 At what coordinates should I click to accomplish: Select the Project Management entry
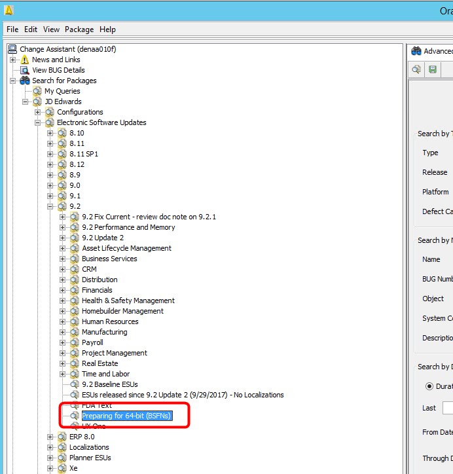click(115, 353)
